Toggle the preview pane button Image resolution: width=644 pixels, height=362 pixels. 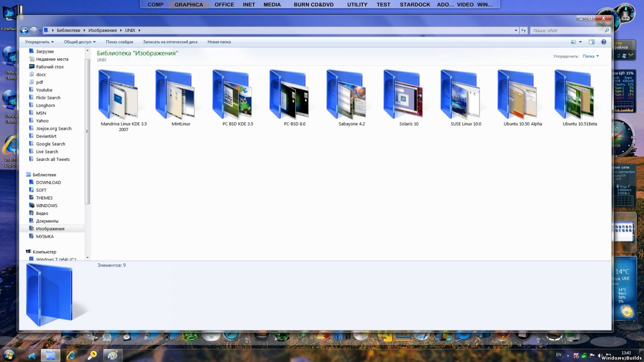(592, 42)
